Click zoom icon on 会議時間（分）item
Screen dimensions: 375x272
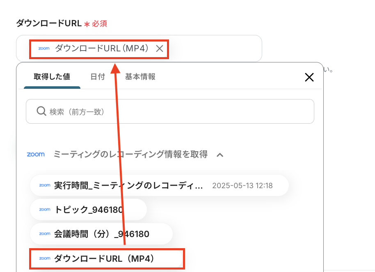click(x=45, y=234)
